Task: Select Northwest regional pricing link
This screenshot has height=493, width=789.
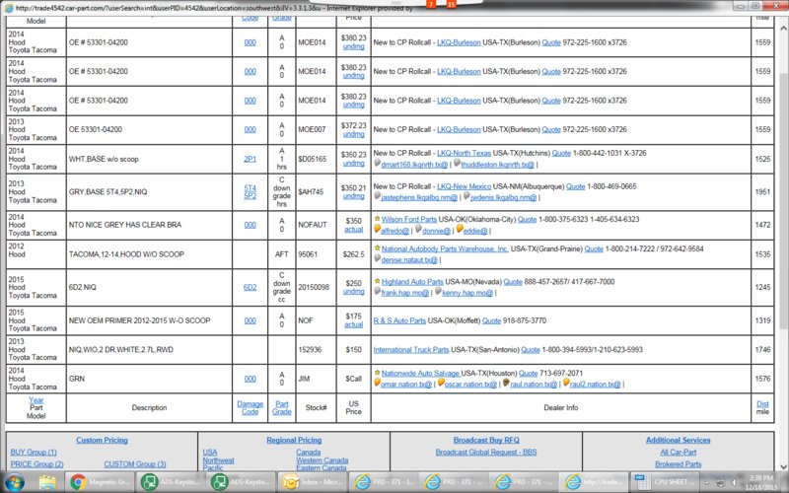Action: pos(218,460)
